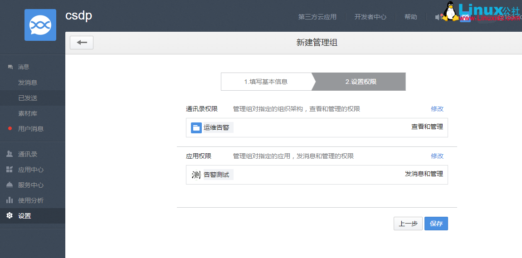
Task: Open 设置 section in sidebar
Action: coord(24,216)
